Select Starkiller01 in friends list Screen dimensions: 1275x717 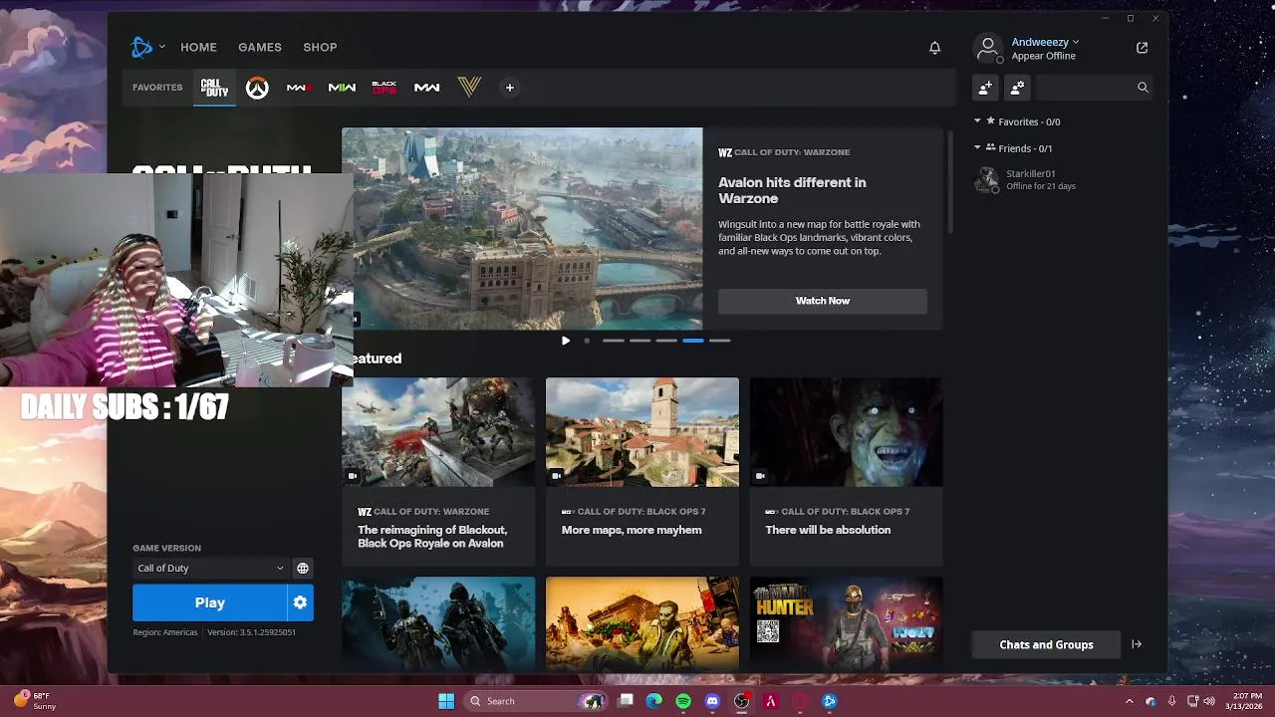point(1058,179)
